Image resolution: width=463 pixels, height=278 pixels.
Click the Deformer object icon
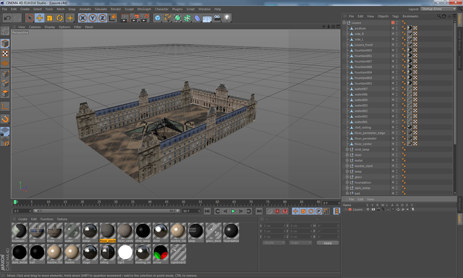point(197,18)
